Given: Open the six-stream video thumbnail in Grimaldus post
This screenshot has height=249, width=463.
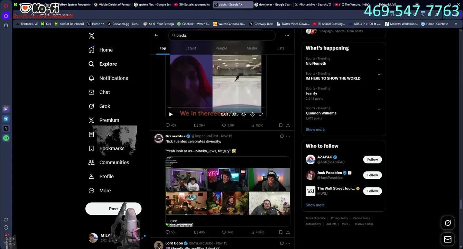Looking at the screenshot, I should (x=228, y=192).
